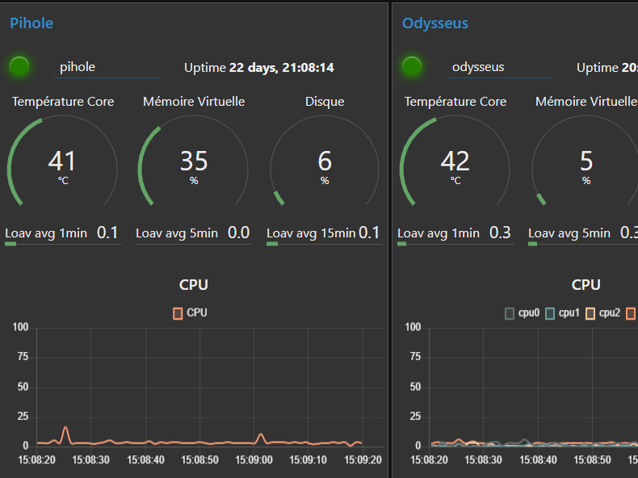The height and width of the screenshot is (478, 638).
Task: Click Odysseus Loav avg 1min value 0.3
Action: click(x=500, y=233)
